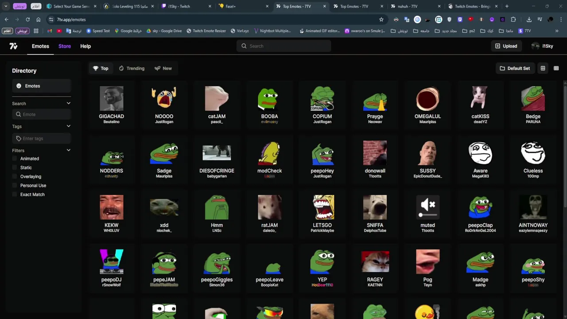Viewport: 567px width, 319px height.
Task: Go to the Emotes nav tab
Action: [40, 46]
